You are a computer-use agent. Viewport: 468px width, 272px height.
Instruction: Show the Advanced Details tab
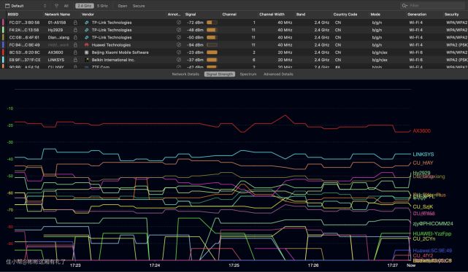click(278, 74)
